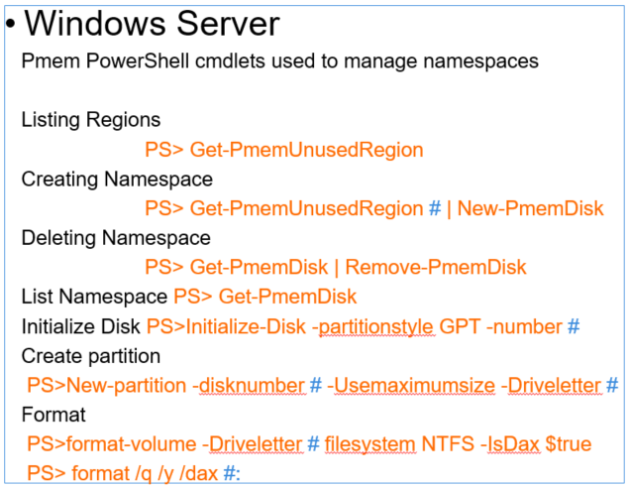Click the underlined word "partitionstyle"
Viewport: 630px width, 488px height.
click(375, 327)
